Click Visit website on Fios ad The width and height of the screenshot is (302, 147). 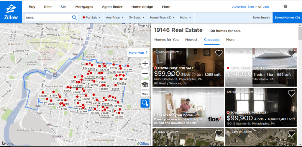[x=208, y=93]
